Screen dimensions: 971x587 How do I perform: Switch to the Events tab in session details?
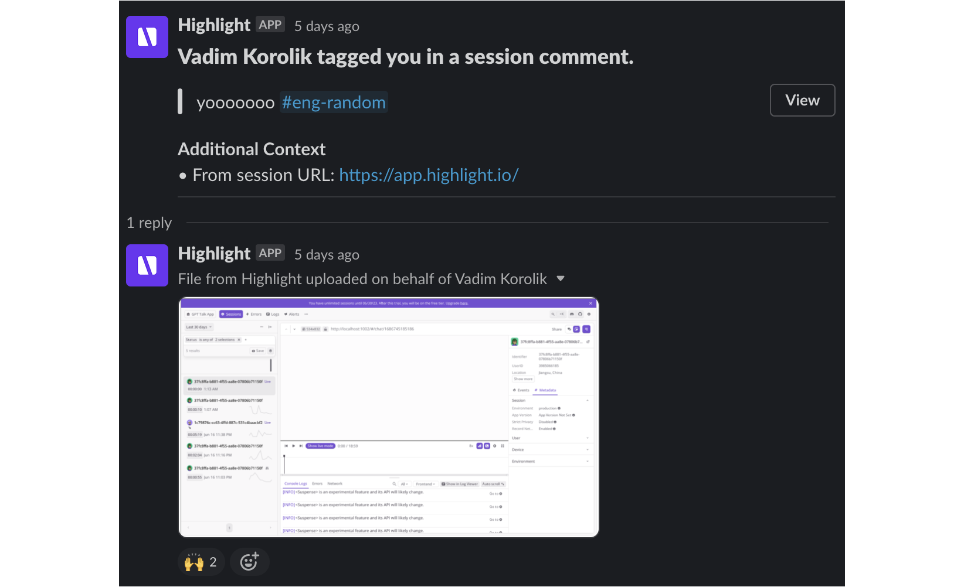pos(522,390)
